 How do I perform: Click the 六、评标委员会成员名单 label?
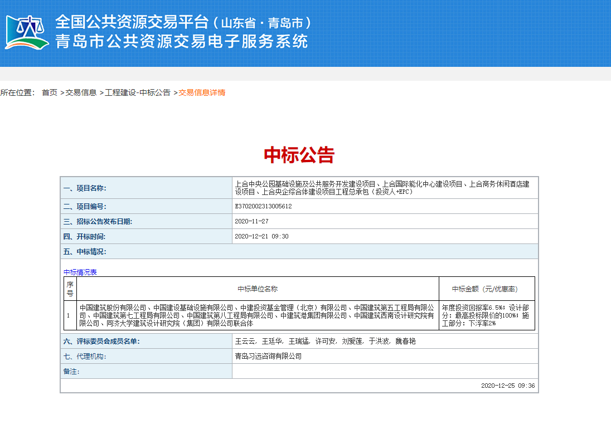click(101, 342)
